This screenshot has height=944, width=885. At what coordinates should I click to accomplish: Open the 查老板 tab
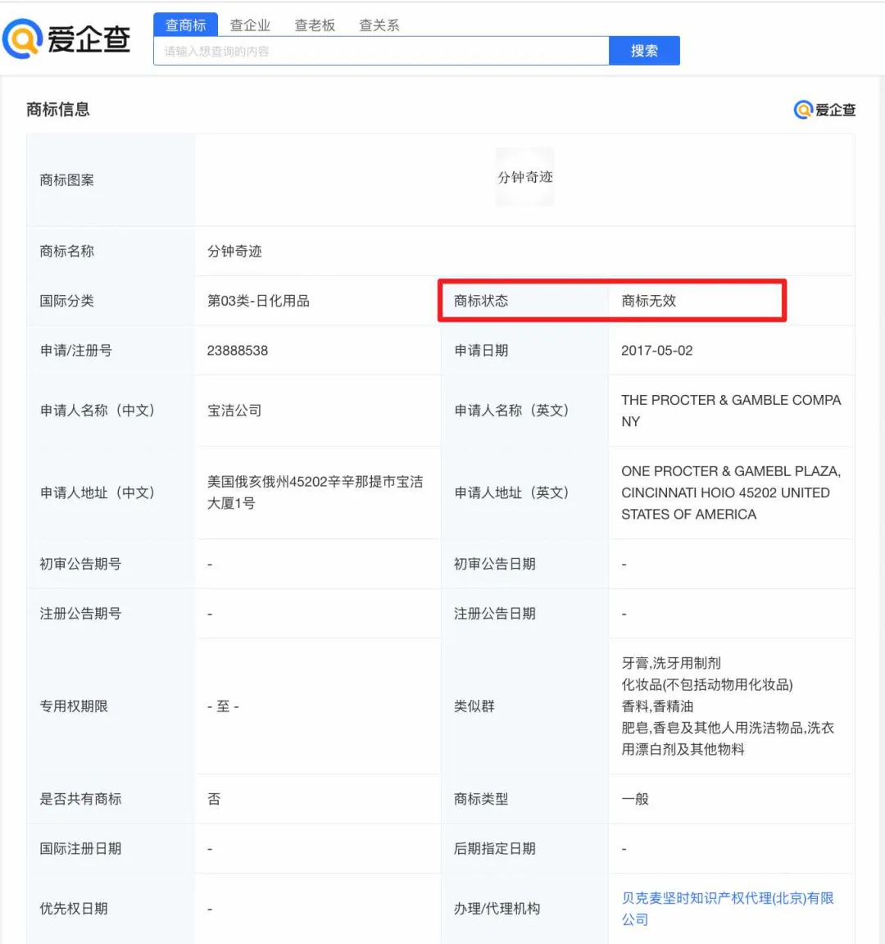pos(315,25)
